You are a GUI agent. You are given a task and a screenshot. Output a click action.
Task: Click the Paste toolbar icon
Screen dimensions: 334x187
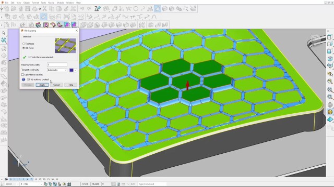[x=59, y=9]
